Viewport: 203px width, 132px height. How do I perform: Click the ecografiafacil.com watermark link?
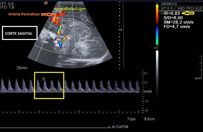(70, 9)
